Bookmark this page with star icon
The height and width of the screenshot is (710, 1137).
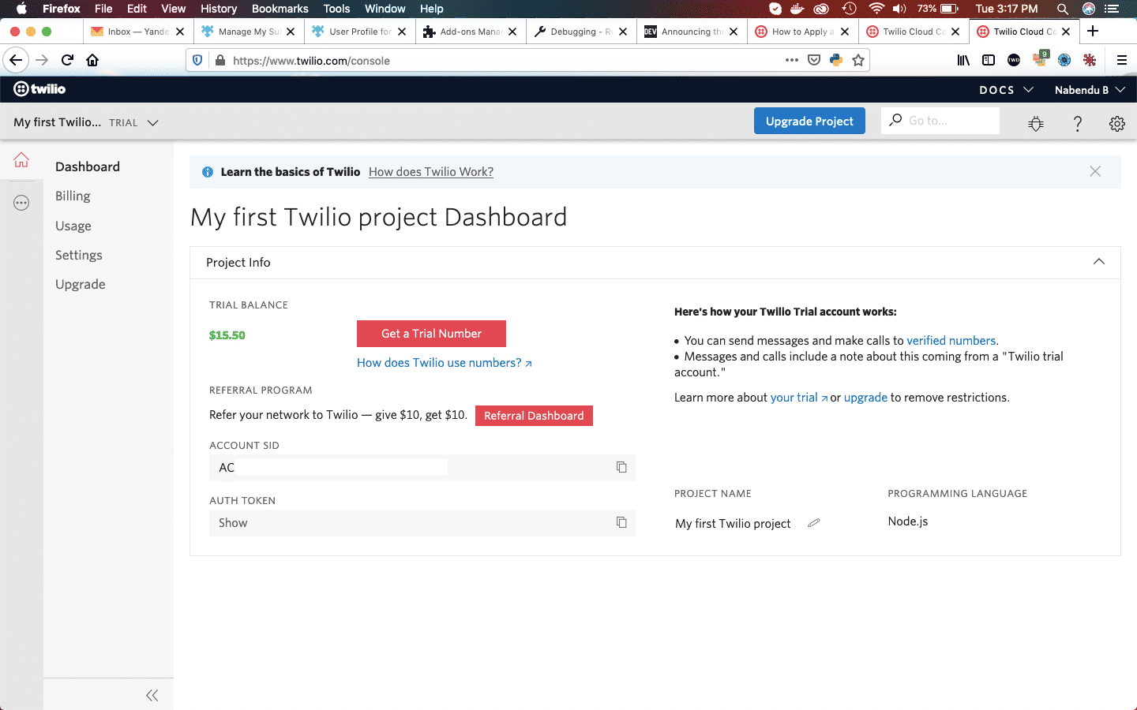858,60
